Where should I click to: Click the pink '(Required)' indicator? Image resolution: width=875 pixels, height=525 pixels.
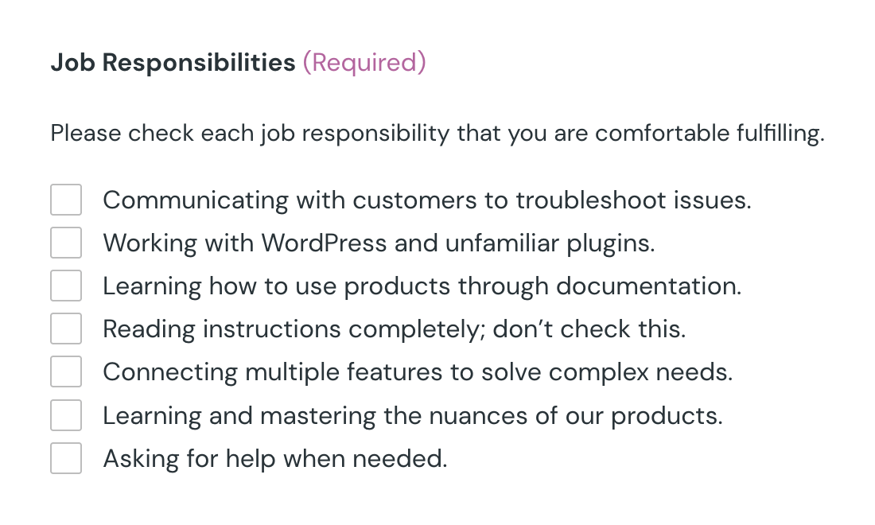364,62
